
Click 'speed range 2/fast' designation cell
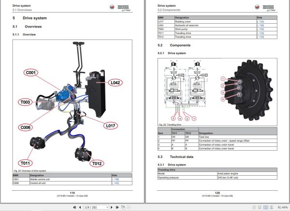(238, 141)
